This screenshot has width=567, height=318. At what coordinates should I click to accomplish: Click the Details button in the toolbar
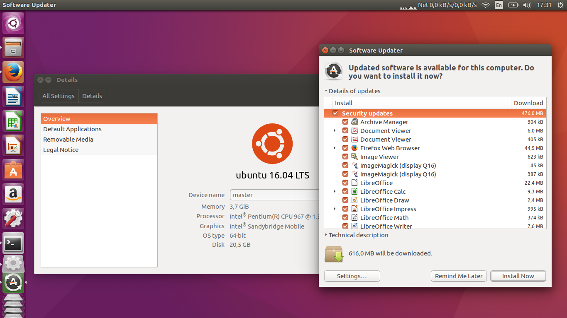click(92, 96)
